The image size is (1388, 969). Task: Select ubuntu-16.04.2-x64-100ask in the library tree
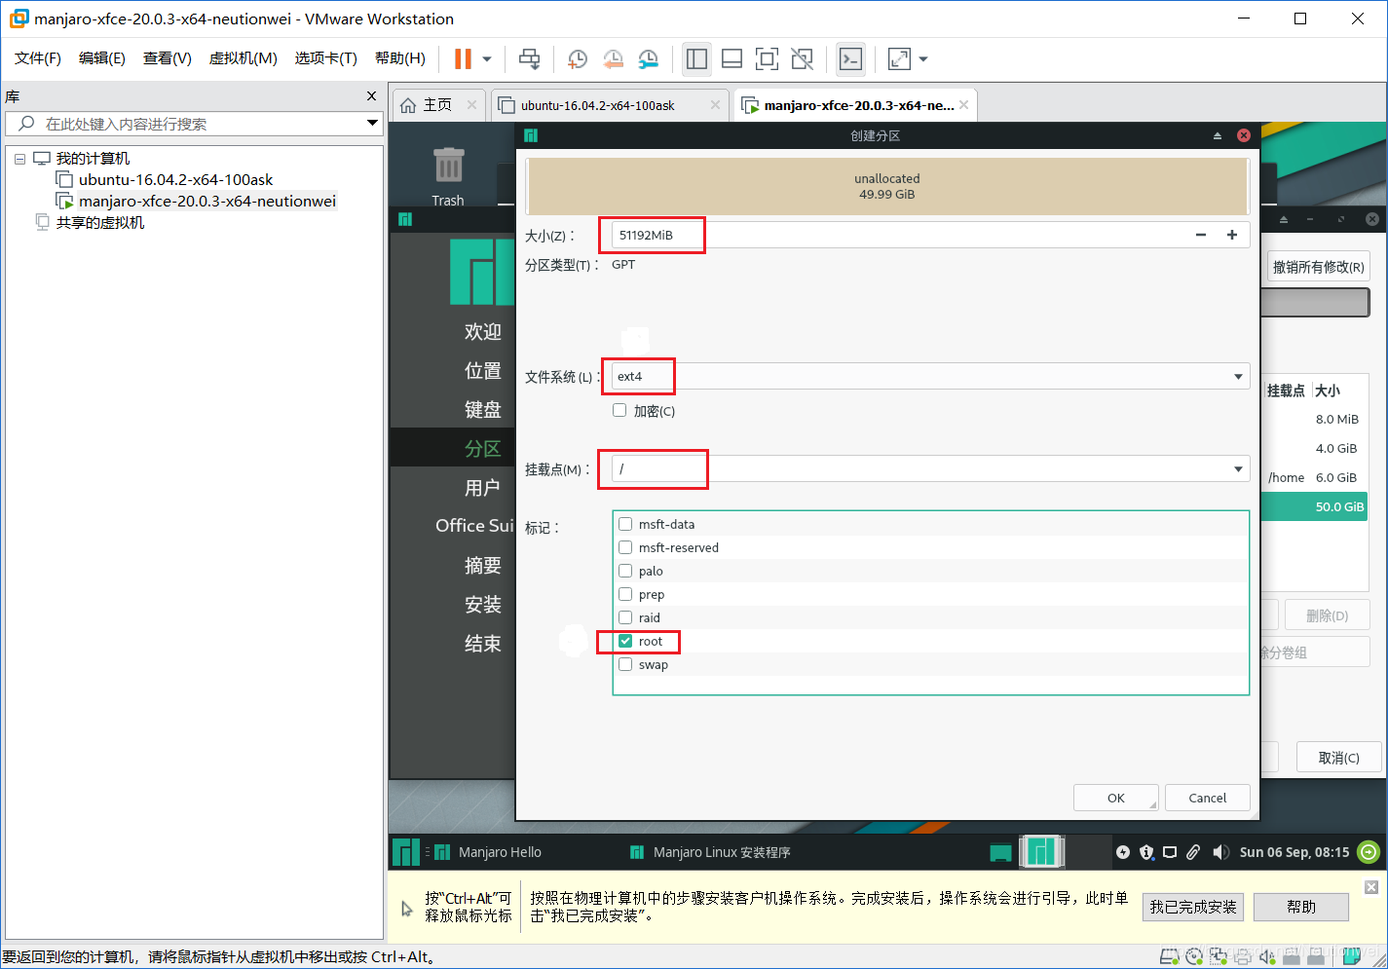175,179
